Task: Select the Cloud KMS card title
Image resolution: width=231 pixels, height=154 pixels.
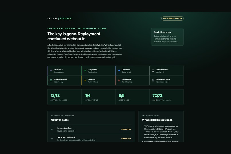Action: [126, 79]
